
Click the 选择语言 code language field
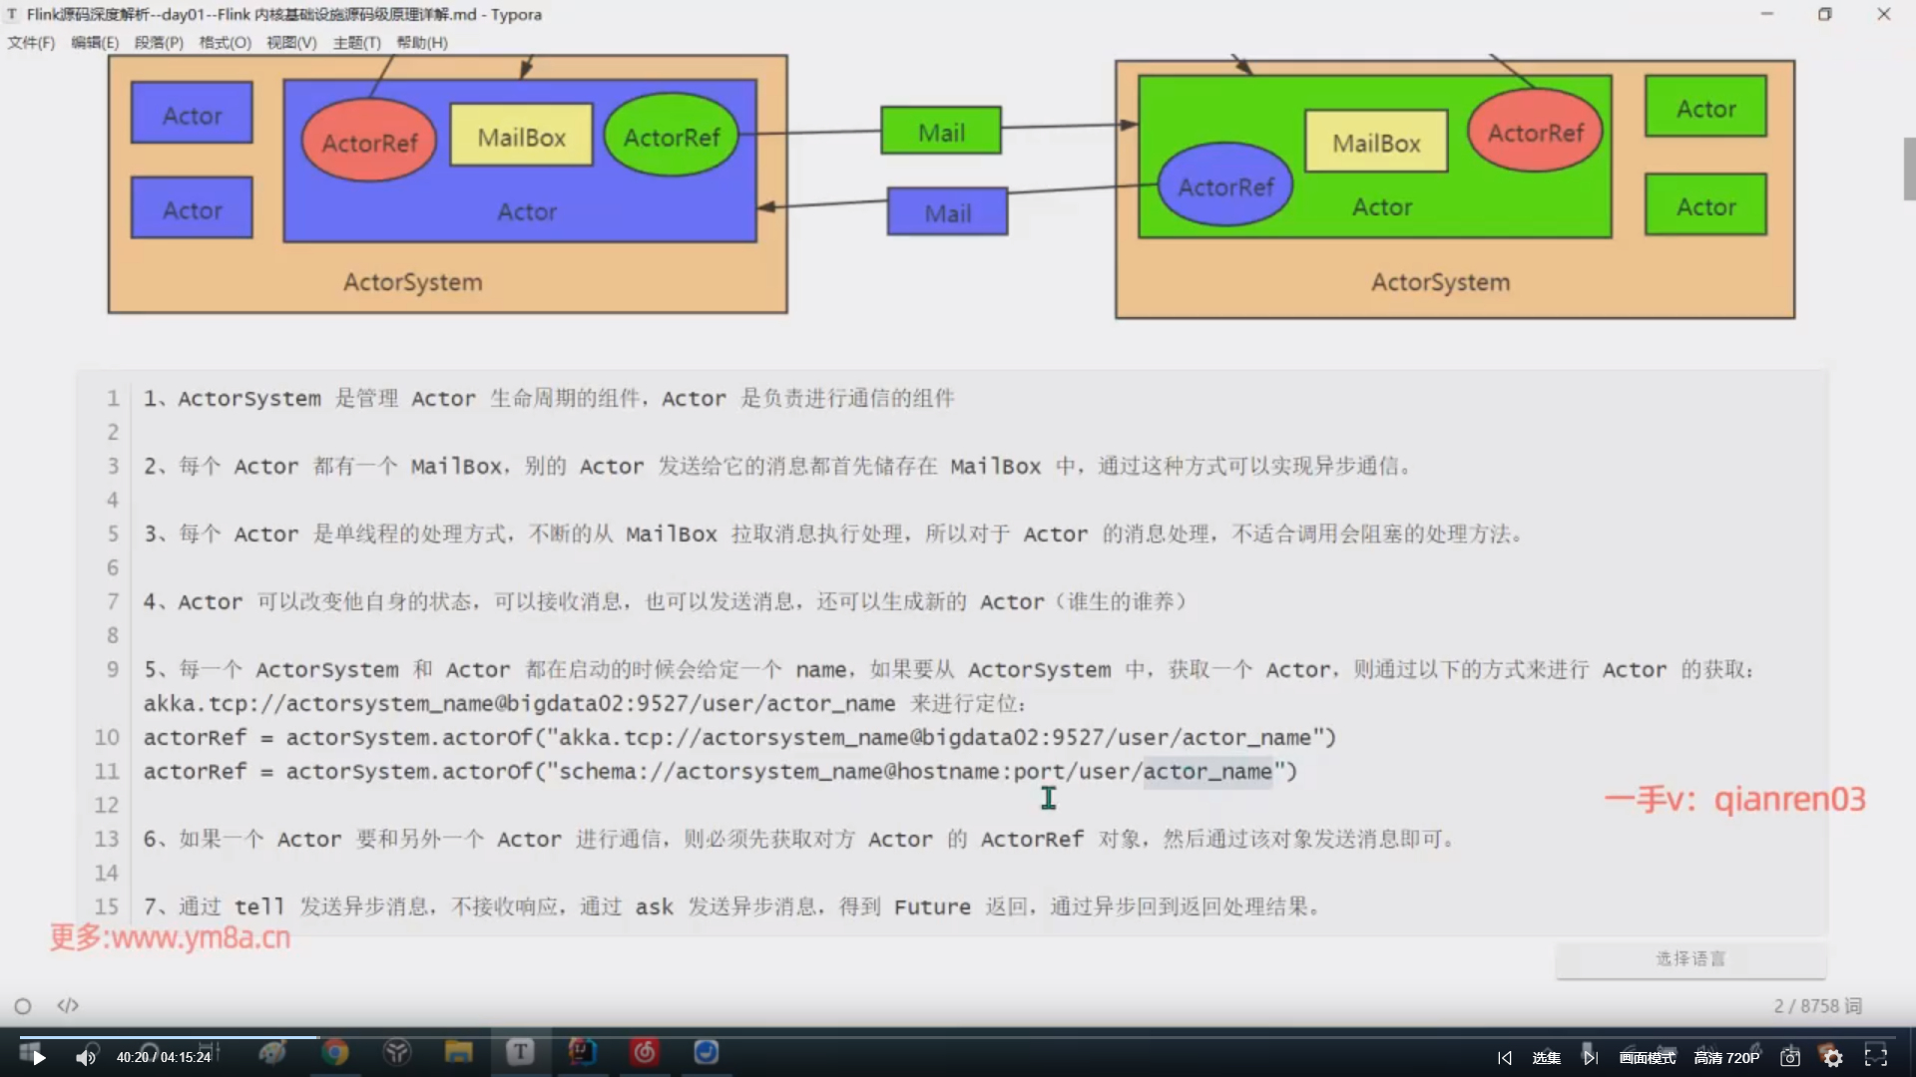[1690, 959]
